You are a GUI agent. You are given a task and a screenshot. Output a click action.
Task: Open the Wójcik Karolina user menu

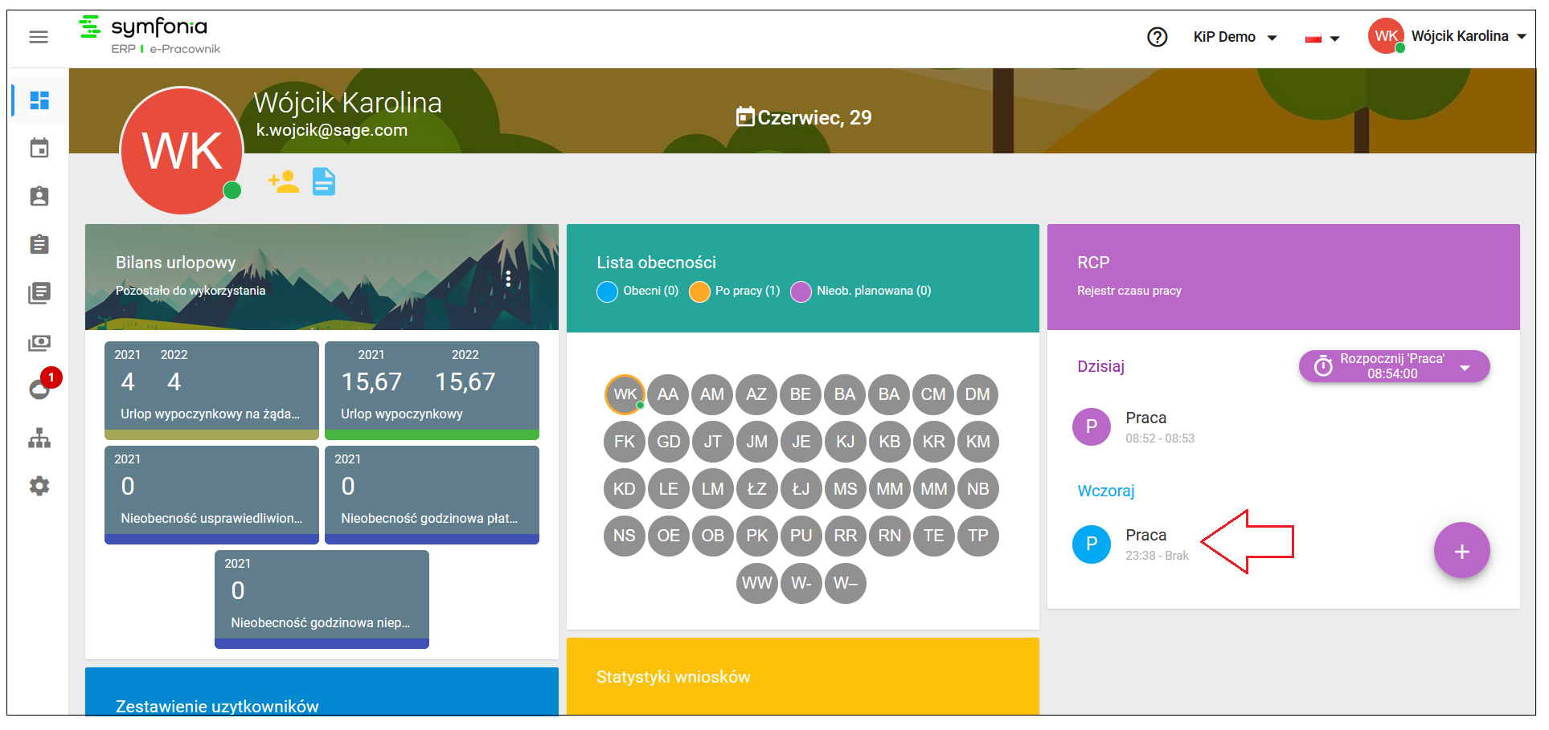(x=1447, y=36)
